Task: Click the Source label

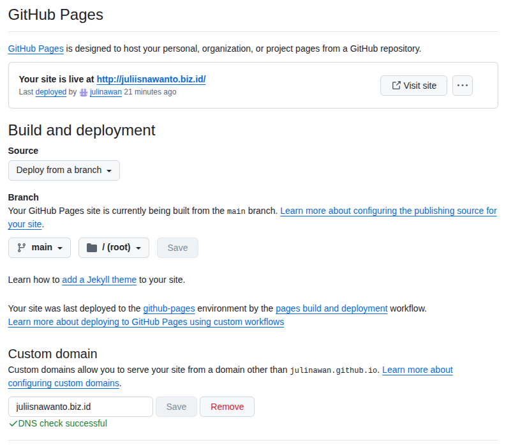Action: click(x=23, y=151)
